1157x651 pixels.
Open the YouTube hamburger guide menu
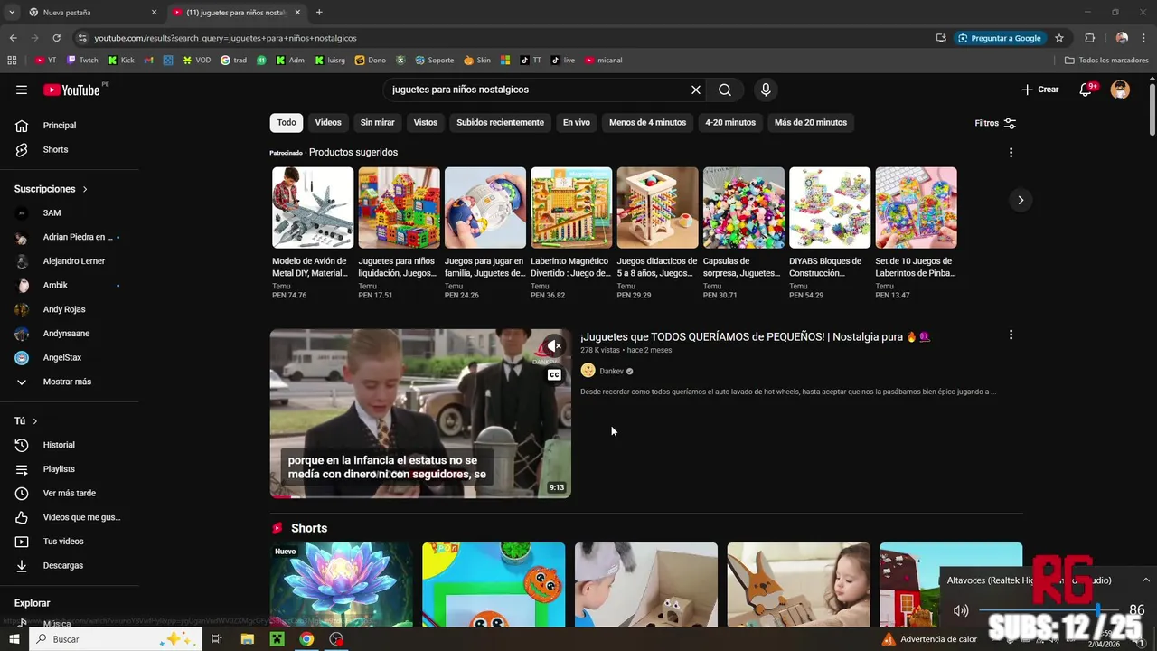(22, 90)
